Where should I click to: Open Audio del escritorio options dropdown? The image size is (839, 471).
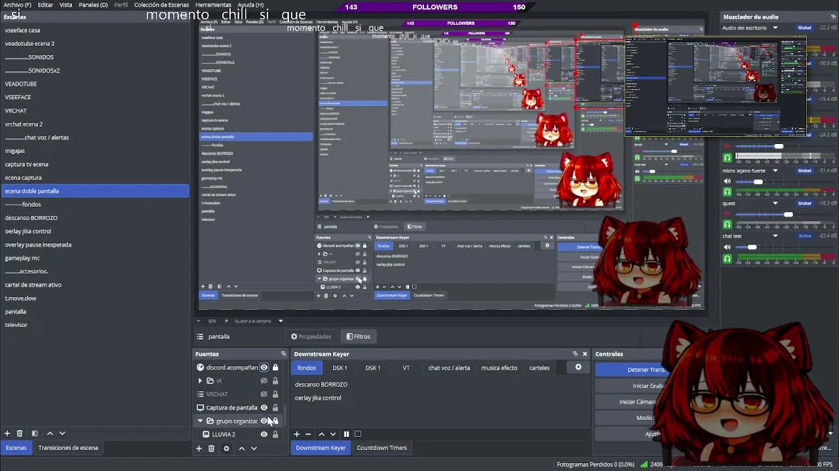pos(775,28)
